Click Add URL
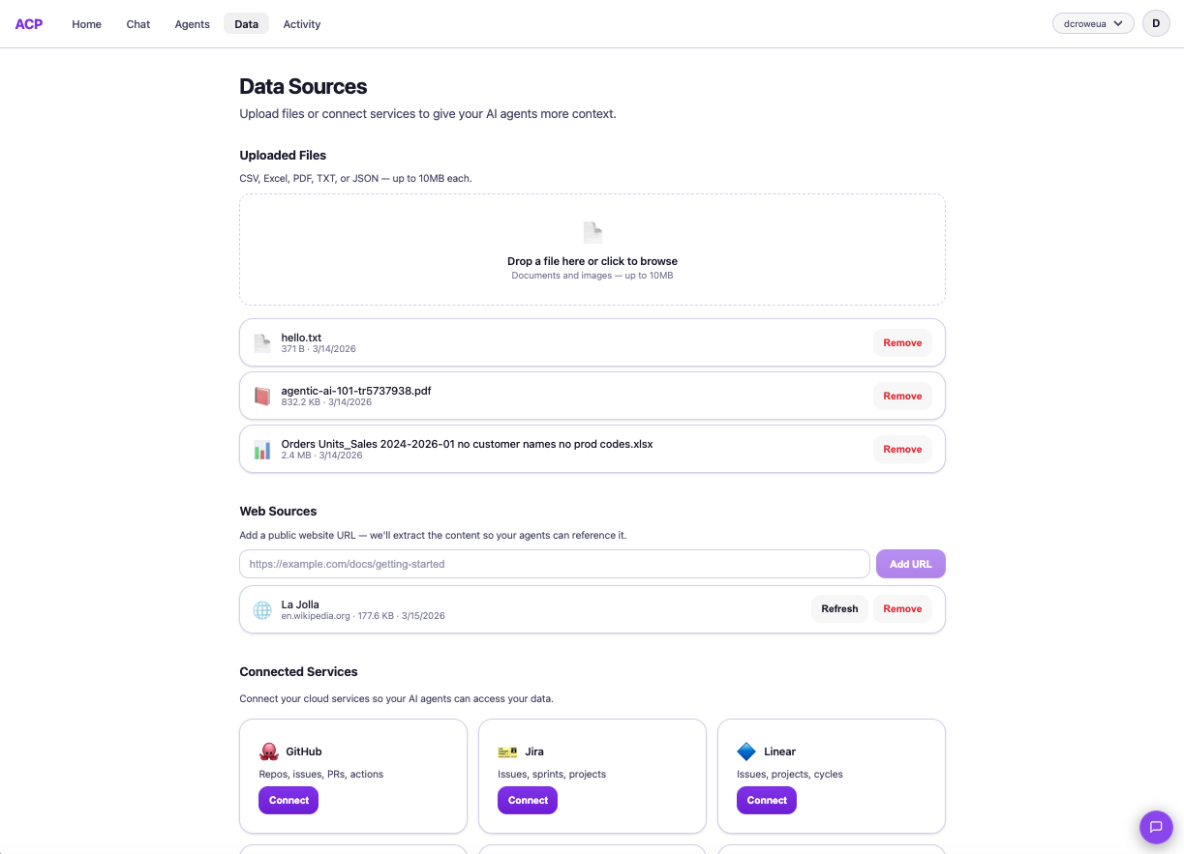1184x854 pixels. tap(909, 563)
